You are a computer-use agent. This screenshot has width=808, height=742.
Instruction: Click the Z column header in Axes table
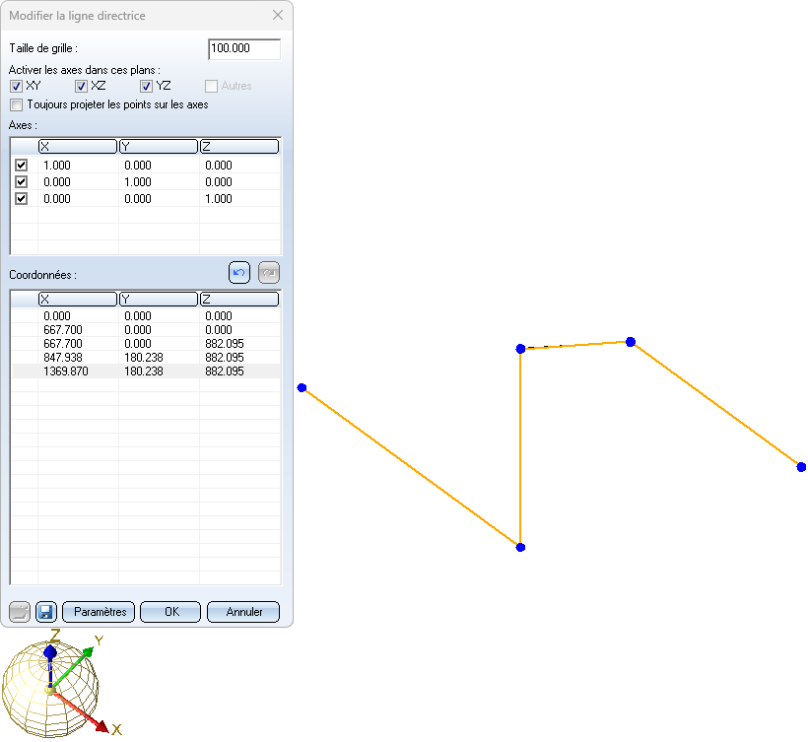pyautogui.click(x=239, y=147)
